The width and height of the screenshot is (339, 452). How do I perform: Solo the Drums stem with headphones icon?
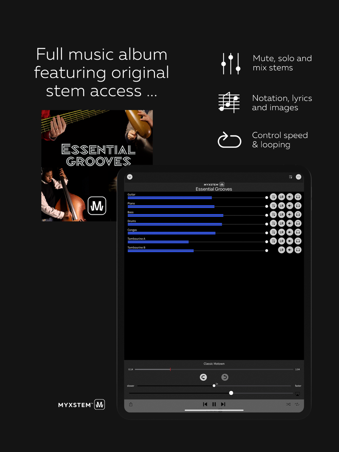click(298, 223)
